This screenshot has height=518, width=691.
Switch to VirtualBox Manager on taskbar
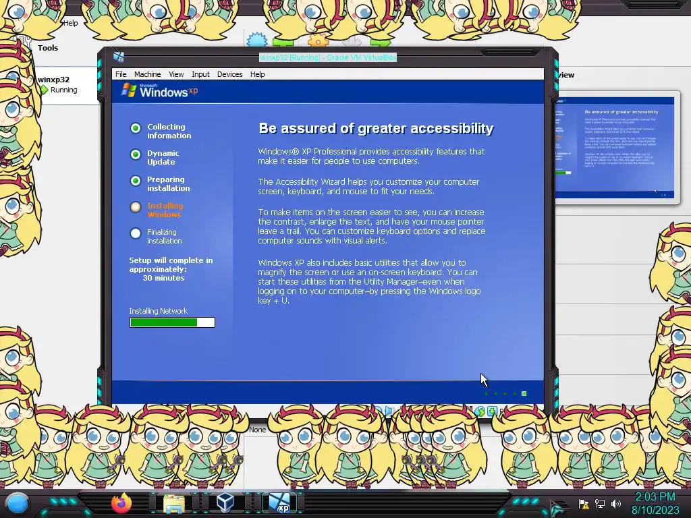(226, 502)
